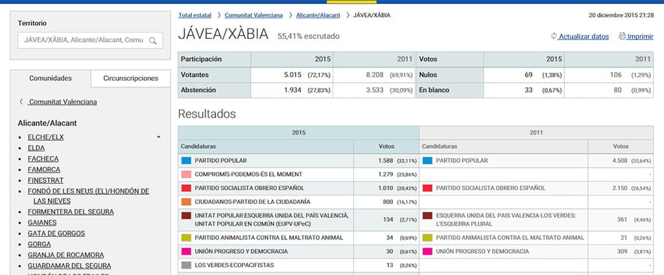
Task: Click the Partido Popular 2015 votes 1.588
Action: (386, 160)
